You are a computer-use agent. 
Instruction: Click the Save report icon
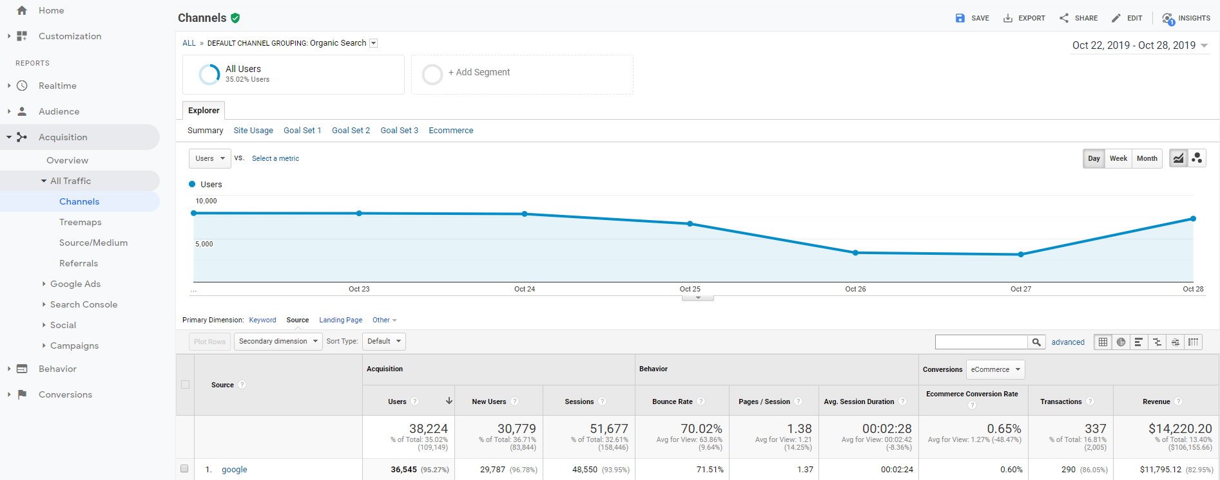(x=960, y=18)
